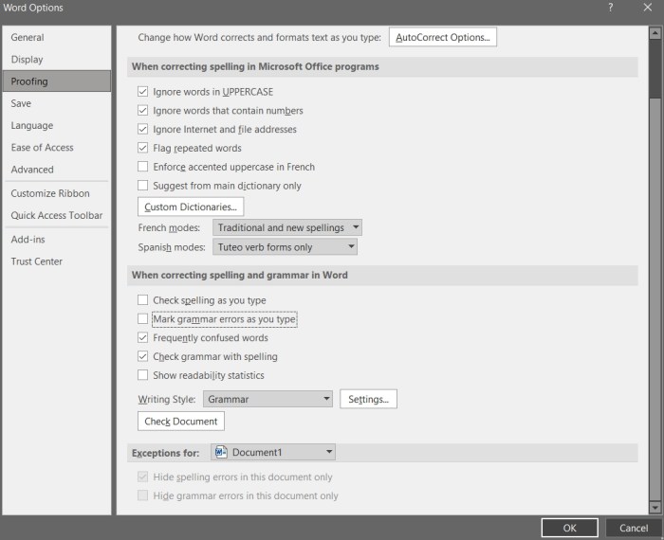The image size is (664, 540).
Task: Open the Writing Style dropdown
Action: tap(267, 399)
